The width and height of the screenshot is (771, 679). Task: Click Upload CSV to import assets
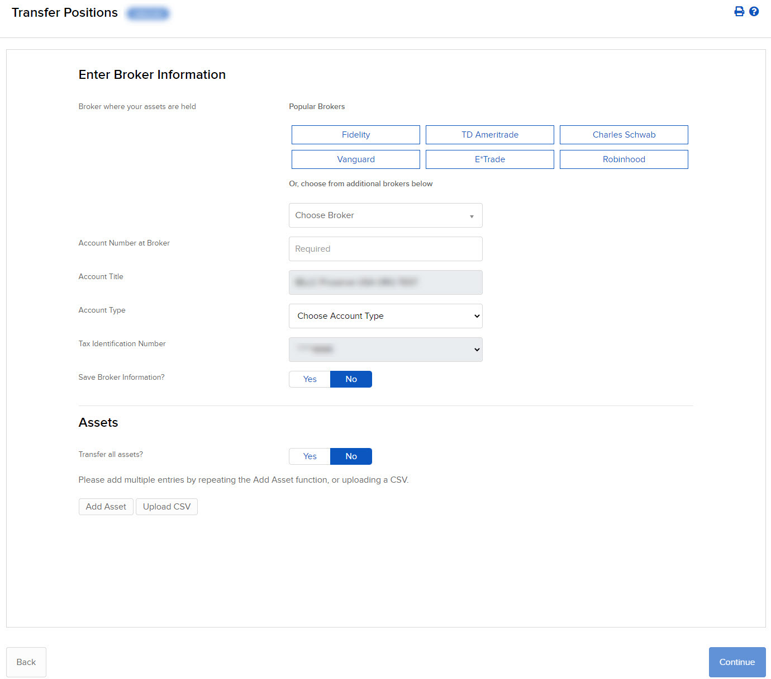(x=166, y=506)
